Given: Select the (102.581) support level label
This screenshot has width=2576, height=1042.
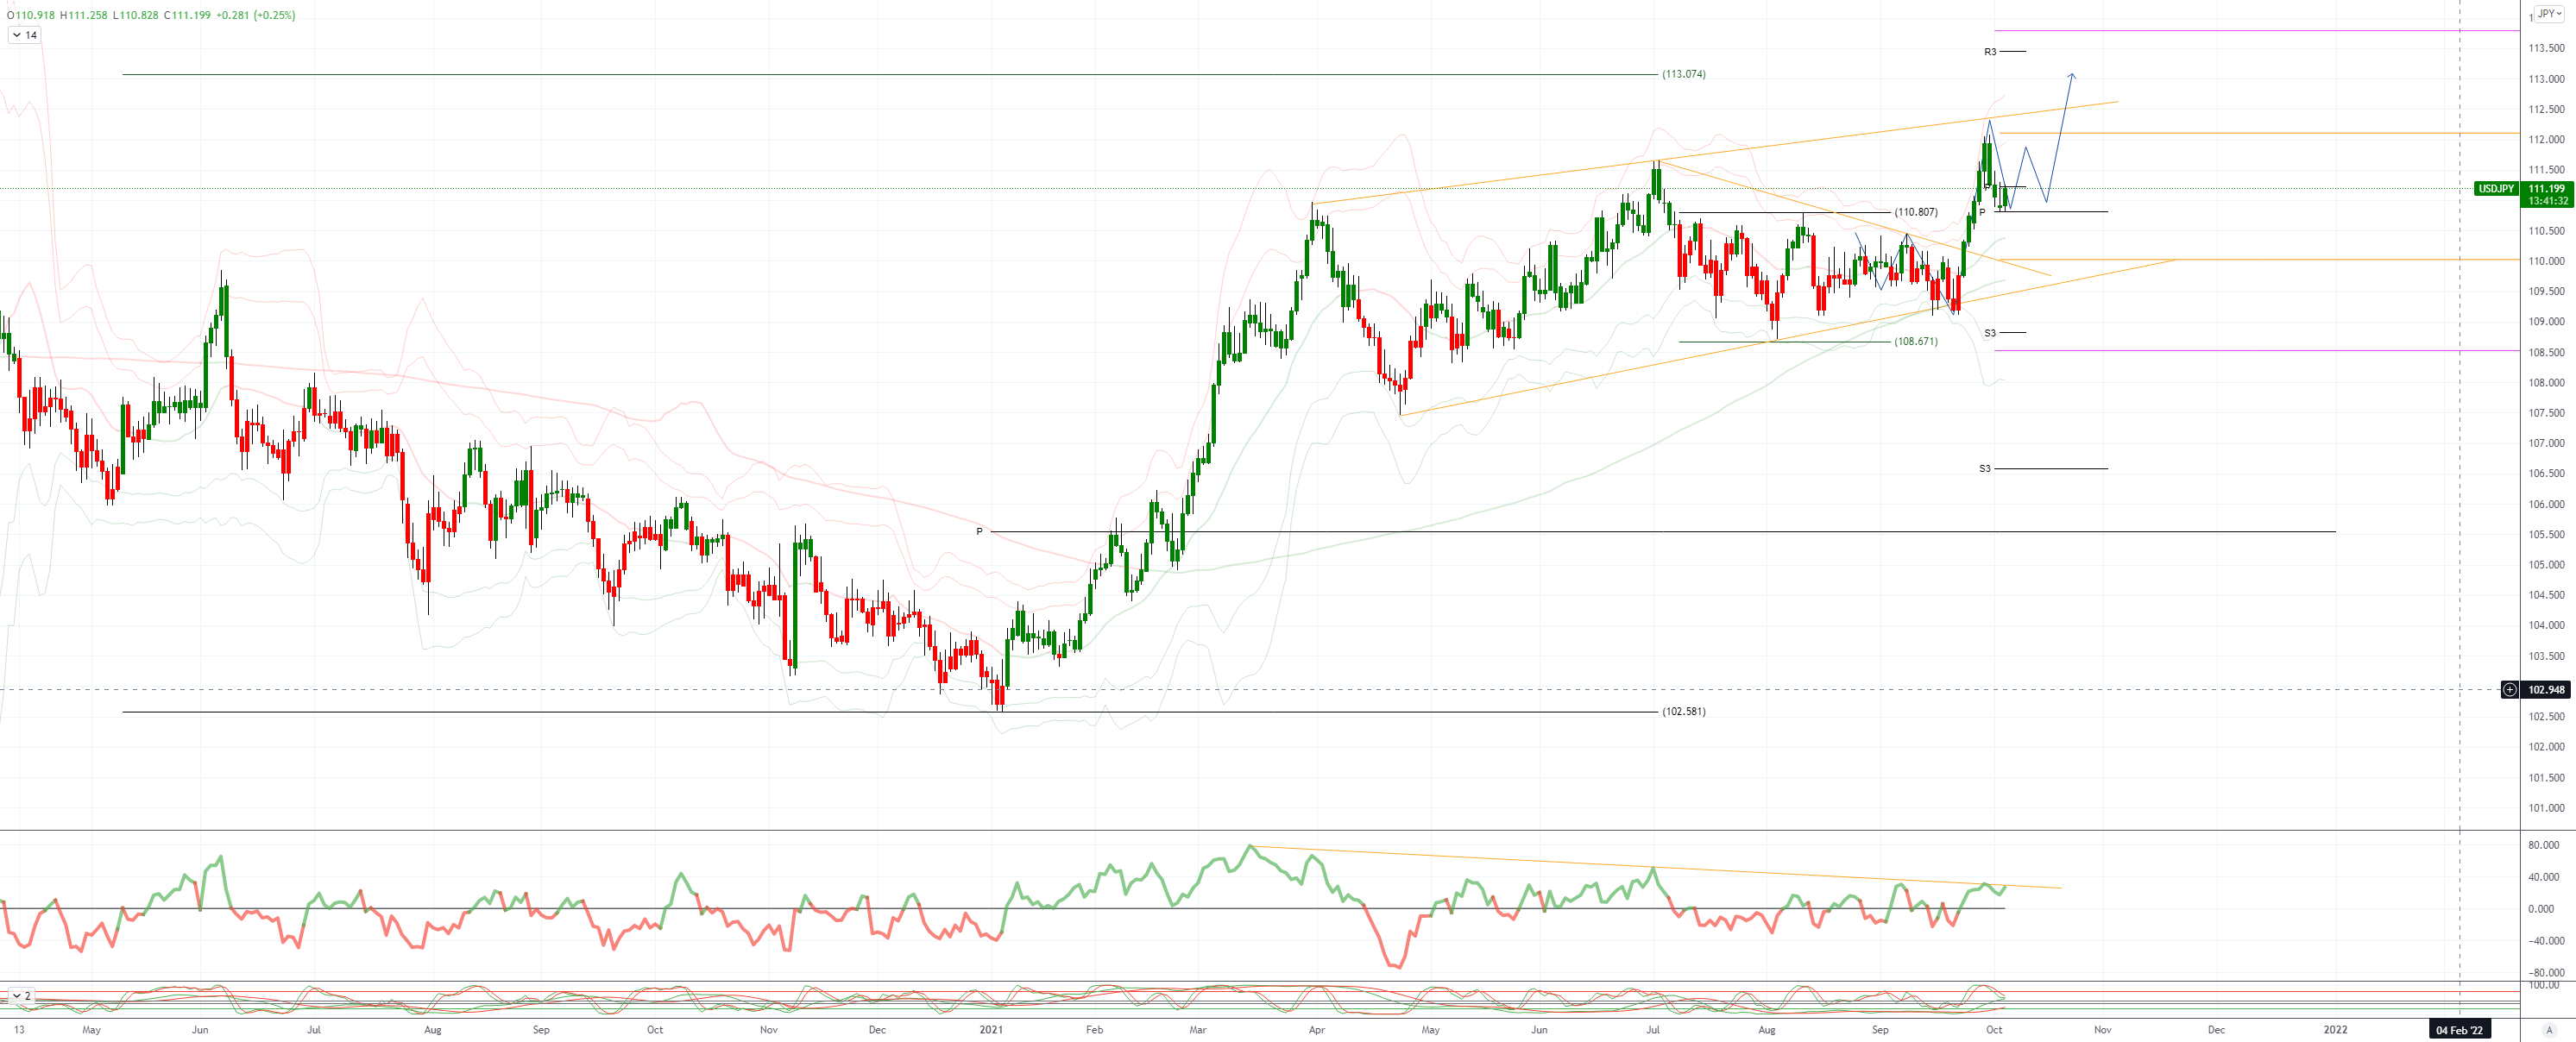Looking at the screenshot, I should coord(1684,711).
